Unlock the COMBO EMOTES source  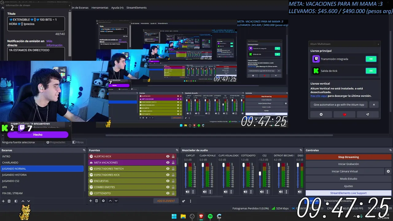pos(173,187)
